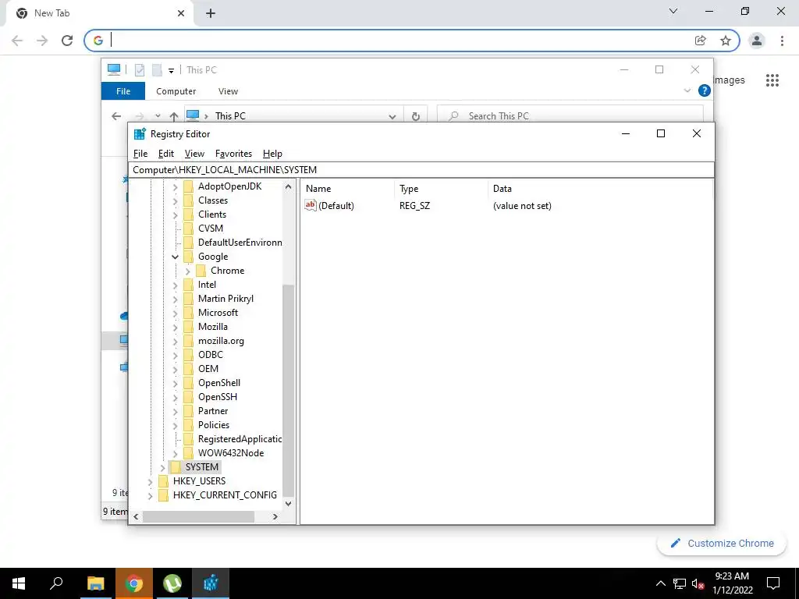Click tree pane scroll up arrow

(289, 187)
